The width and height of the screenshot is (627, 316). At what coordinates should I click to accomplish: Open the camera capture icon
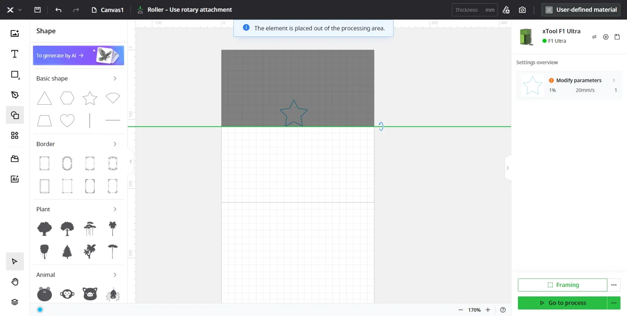(x=522, y=9)
